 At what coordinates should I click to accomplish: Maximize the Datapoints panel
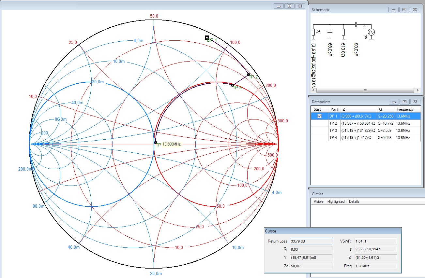(x=404, y=102)
